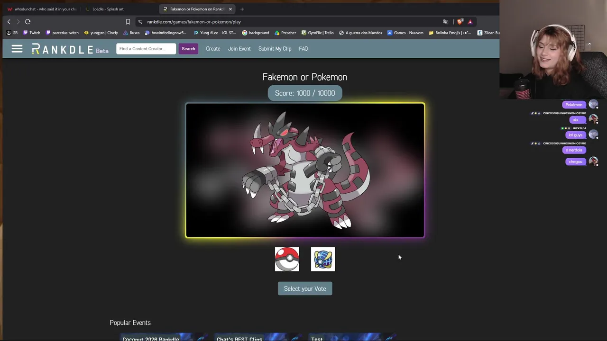Open the GyroFlix Trello bookmark
The width and height of the screenshot is (607, 341).
tap(318, 33)
